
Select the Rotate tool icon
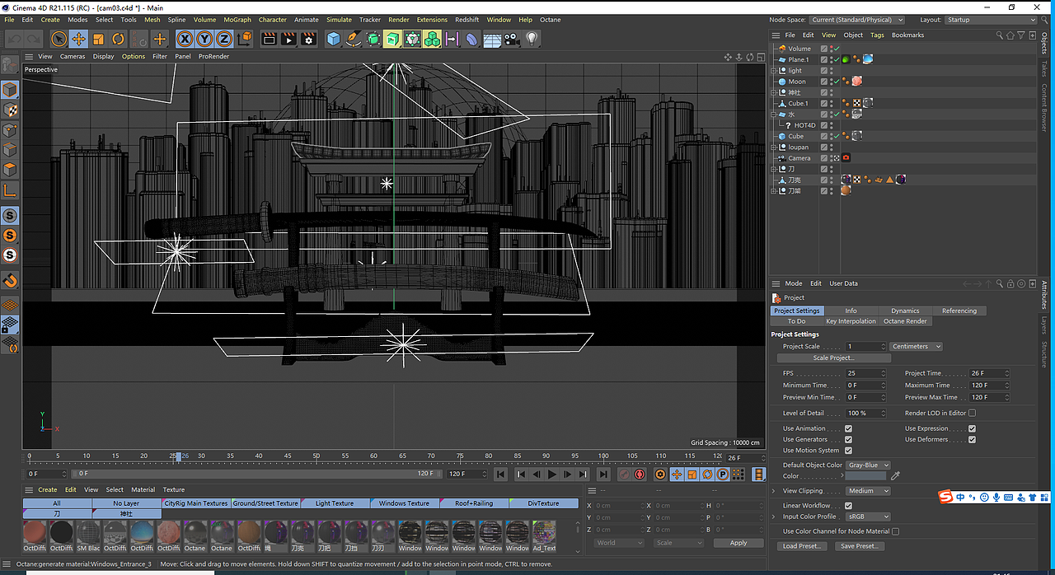pos(118,39)
